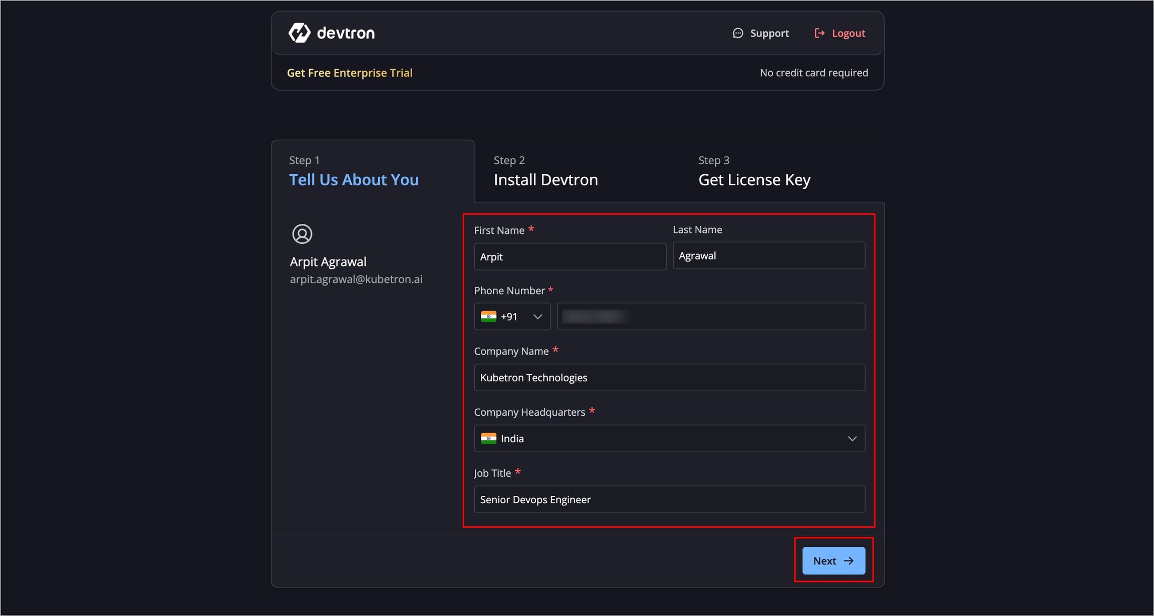Click the Company Headquarters label
The width and height of the screenshot is (1154, 616).
tap(529, 412)
